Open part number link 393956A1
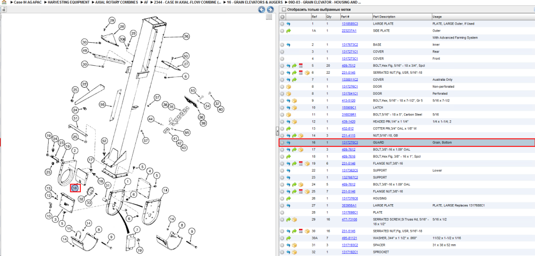 [x=349, y=205]
